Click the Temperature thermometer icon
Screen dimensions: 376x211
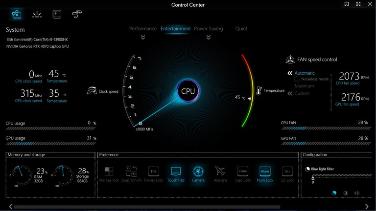coord(259,91)
